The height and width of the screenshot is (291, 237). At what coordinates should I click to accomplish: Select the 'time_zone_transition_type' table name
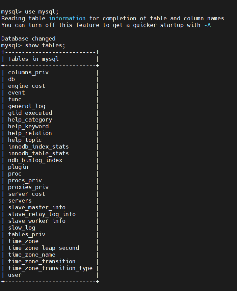point(50,268)
